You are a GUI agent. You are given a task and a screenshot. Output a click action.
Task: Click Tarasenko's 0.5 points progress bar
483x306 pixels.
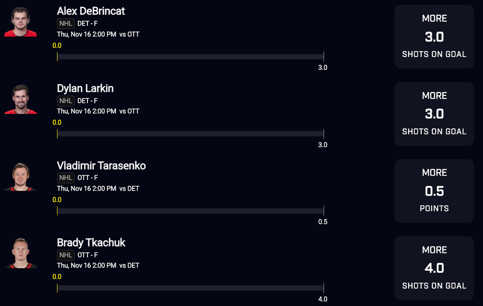tap(190, 211)
